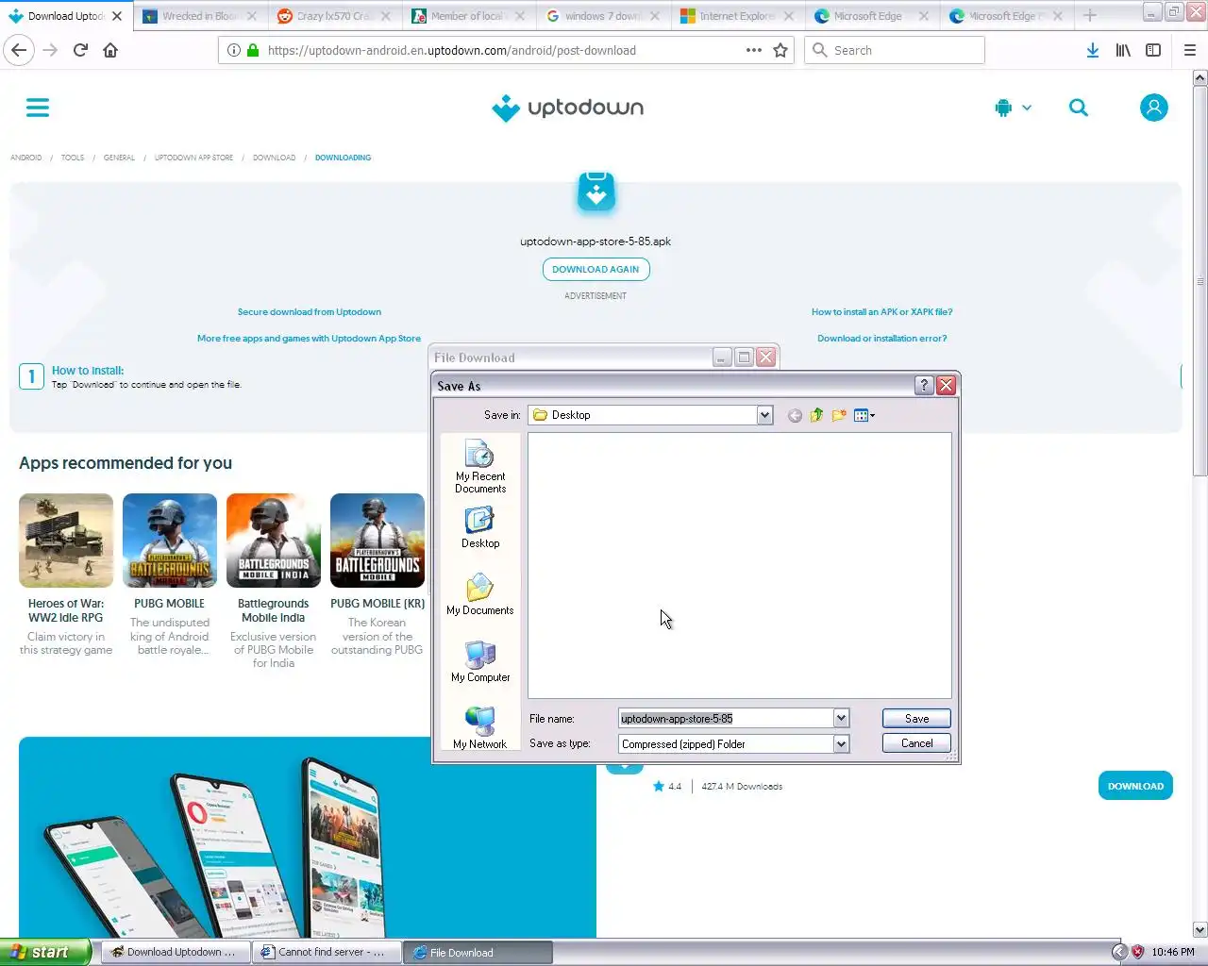
Task: Create new folder in Save As
Action: click(839, 415)
